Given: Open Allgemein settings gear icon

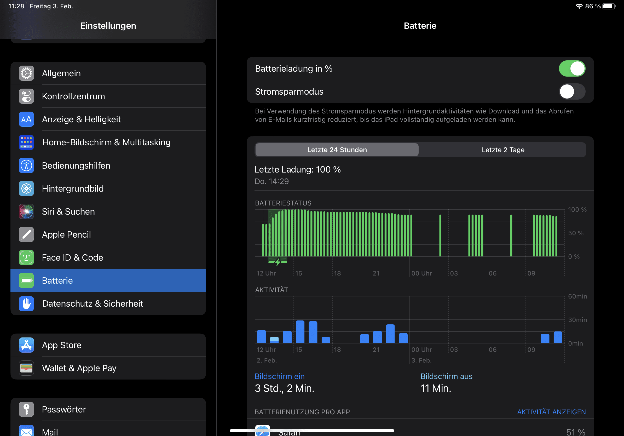Looking at the screenshot, I should 26,73.
